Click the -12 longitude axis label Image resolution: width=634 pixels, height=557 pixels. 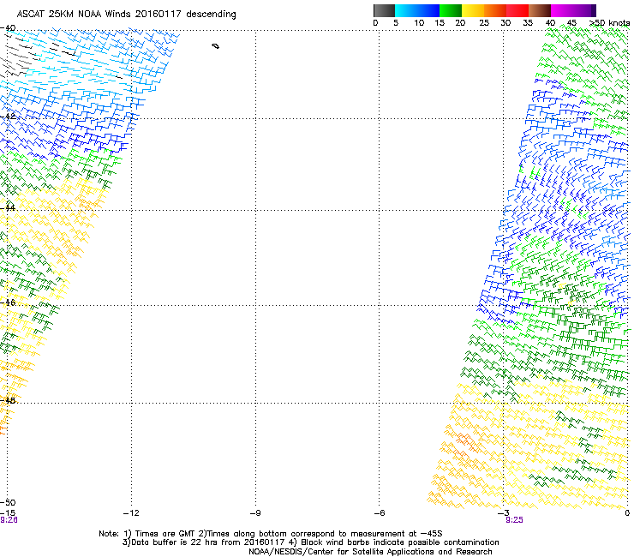[131, 513]
